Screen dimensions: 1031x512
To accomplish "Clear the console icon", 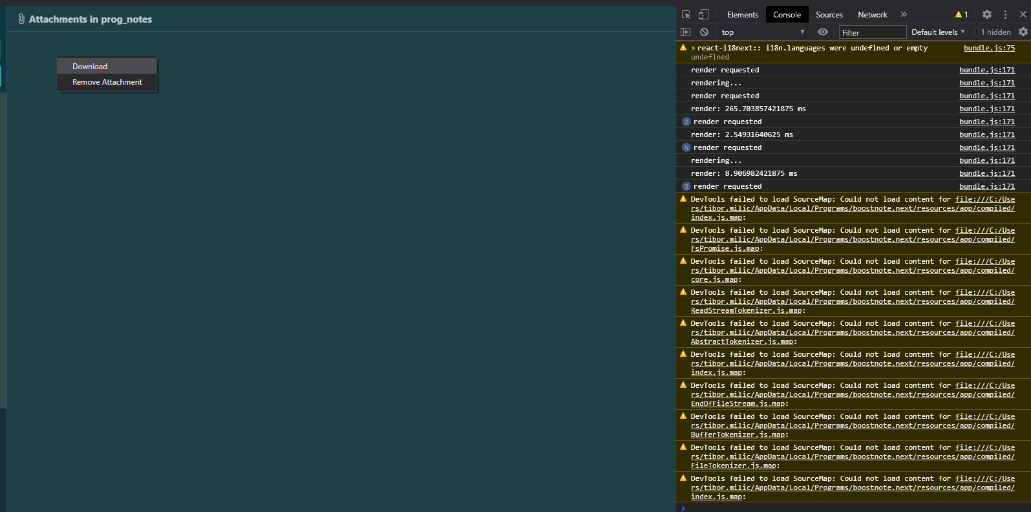I will point(704,32).
